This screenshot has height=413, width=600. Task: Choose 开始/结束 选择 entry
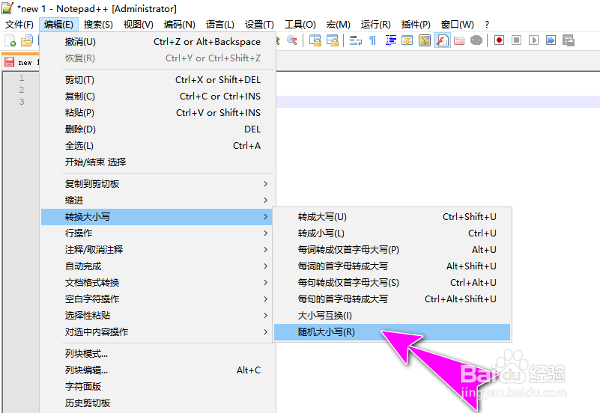tap(157, 162)
